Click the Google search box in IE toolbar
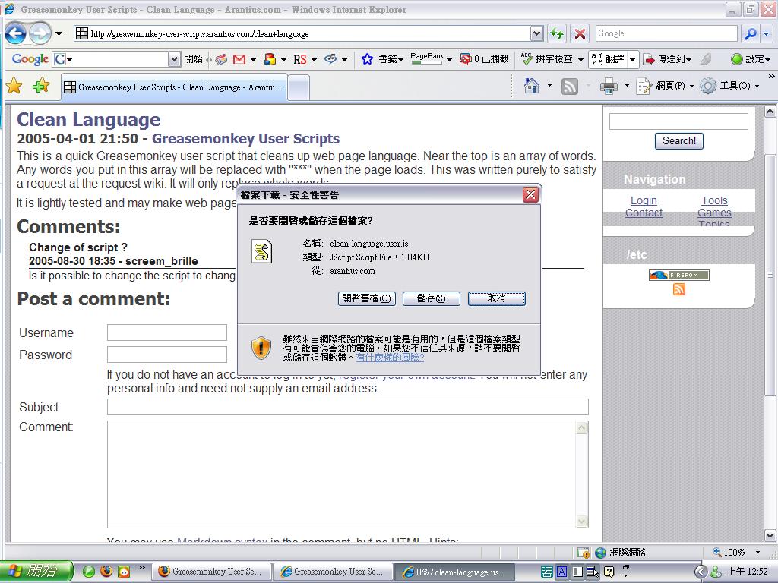The width and height of the screenshot is (778, 583). click(x=666, y=33)
